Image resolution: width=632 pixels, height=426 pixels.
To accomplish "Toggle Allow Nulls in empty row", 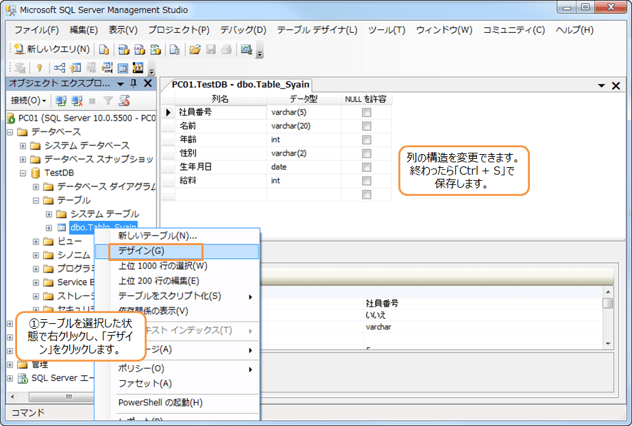I will (x=367, y=195).
